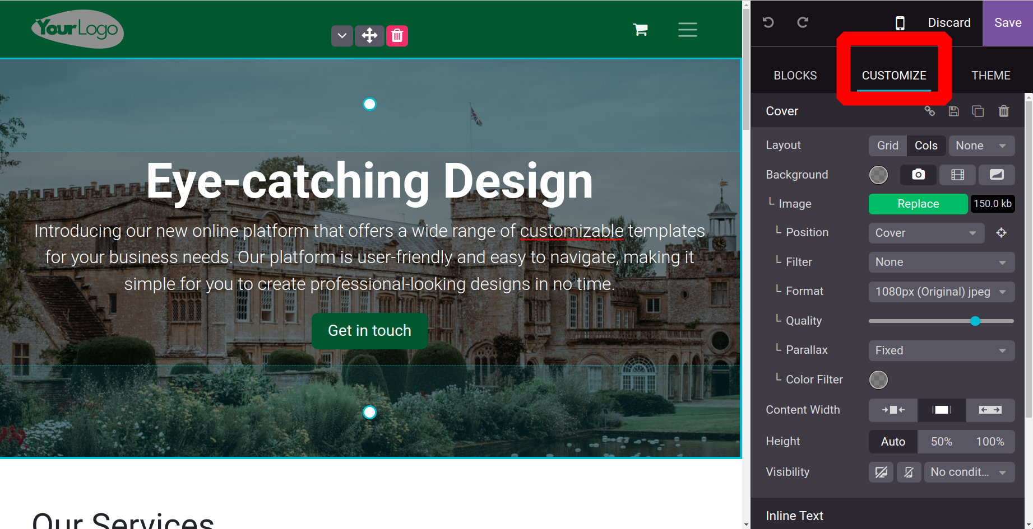Open the Parallax Fixed dropdown
The image size is (1033, 529).
941,350
